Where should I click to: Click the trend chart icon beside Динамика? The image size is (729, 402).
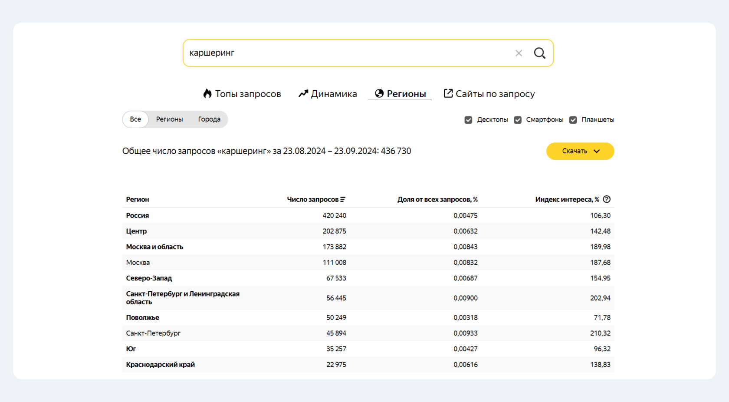[303, 93]
